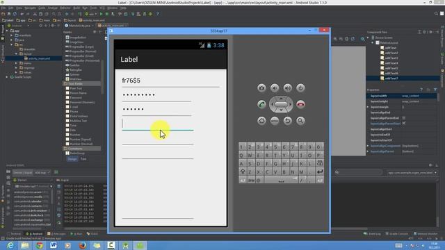
Task: Select Design tab below palette
Action: 72,159
